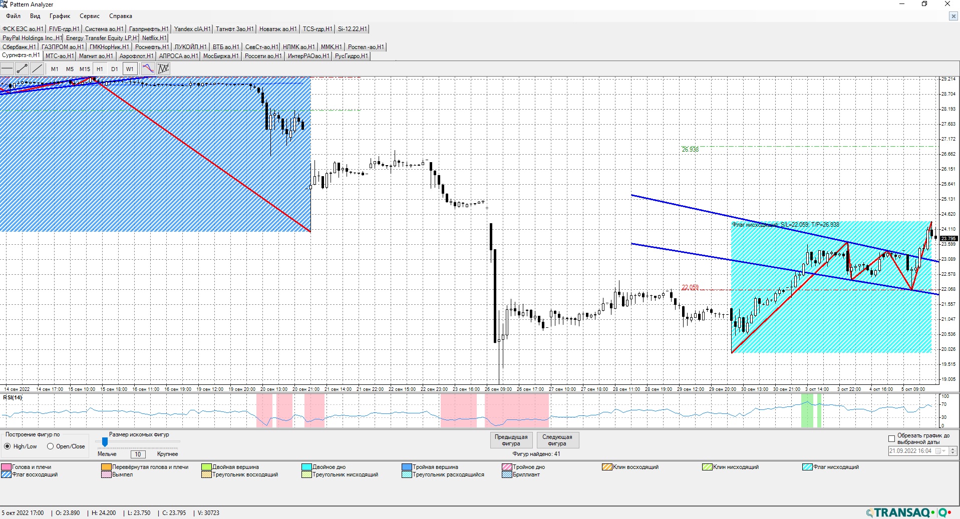Select the High/Low radio button
This screenshot has height=519, width=960.
(x=8, y=446)
